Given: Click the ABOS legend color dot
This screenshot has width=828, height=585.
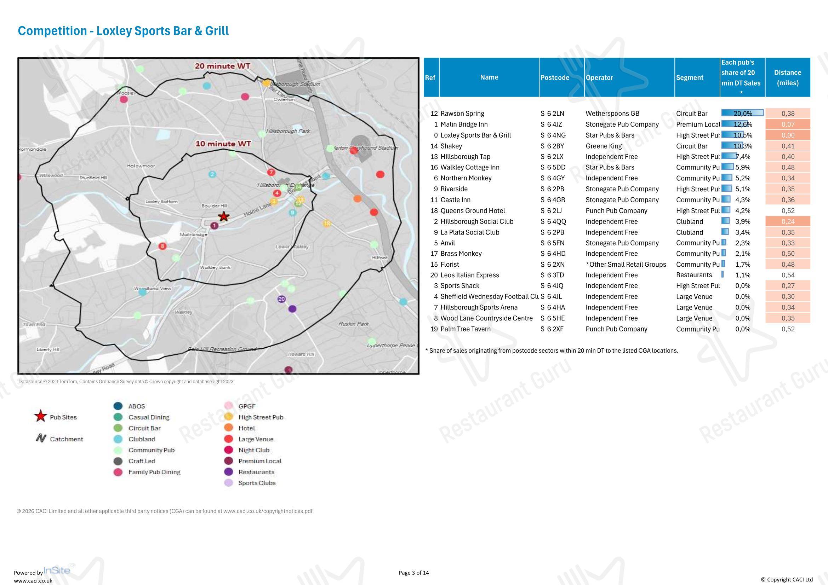Looking at the screenshot, I should tap(118, 406).
